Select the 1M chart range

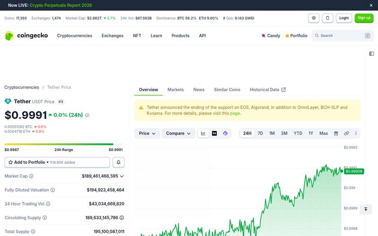coord(272,134)
